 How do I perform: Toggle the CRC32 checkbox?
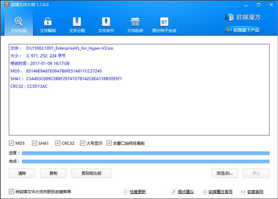pyautogui.click(x=57, y=143)
